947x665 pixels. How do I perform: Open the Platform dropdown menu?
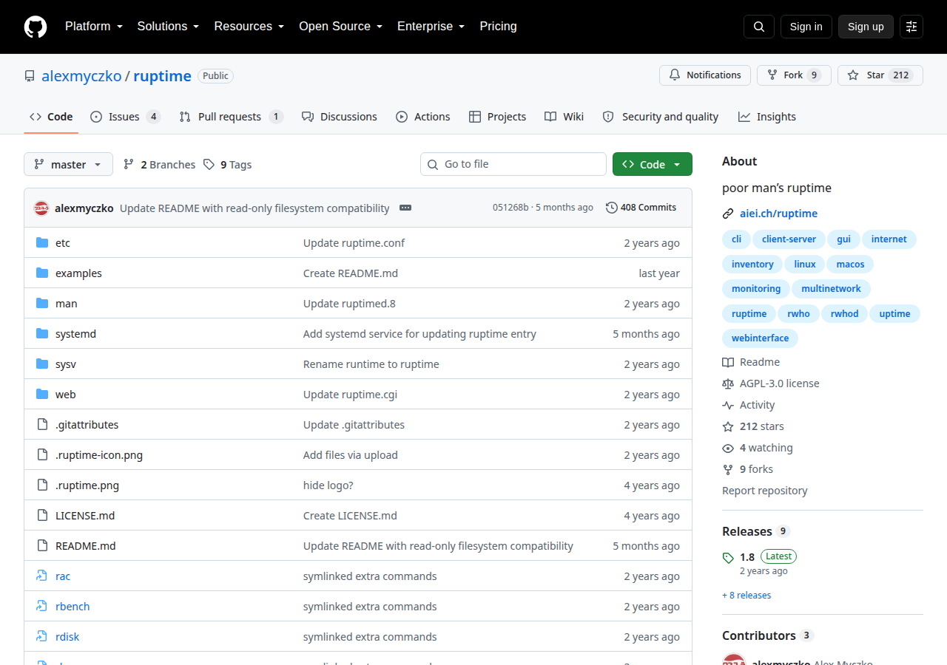click(x=94, y=27)
